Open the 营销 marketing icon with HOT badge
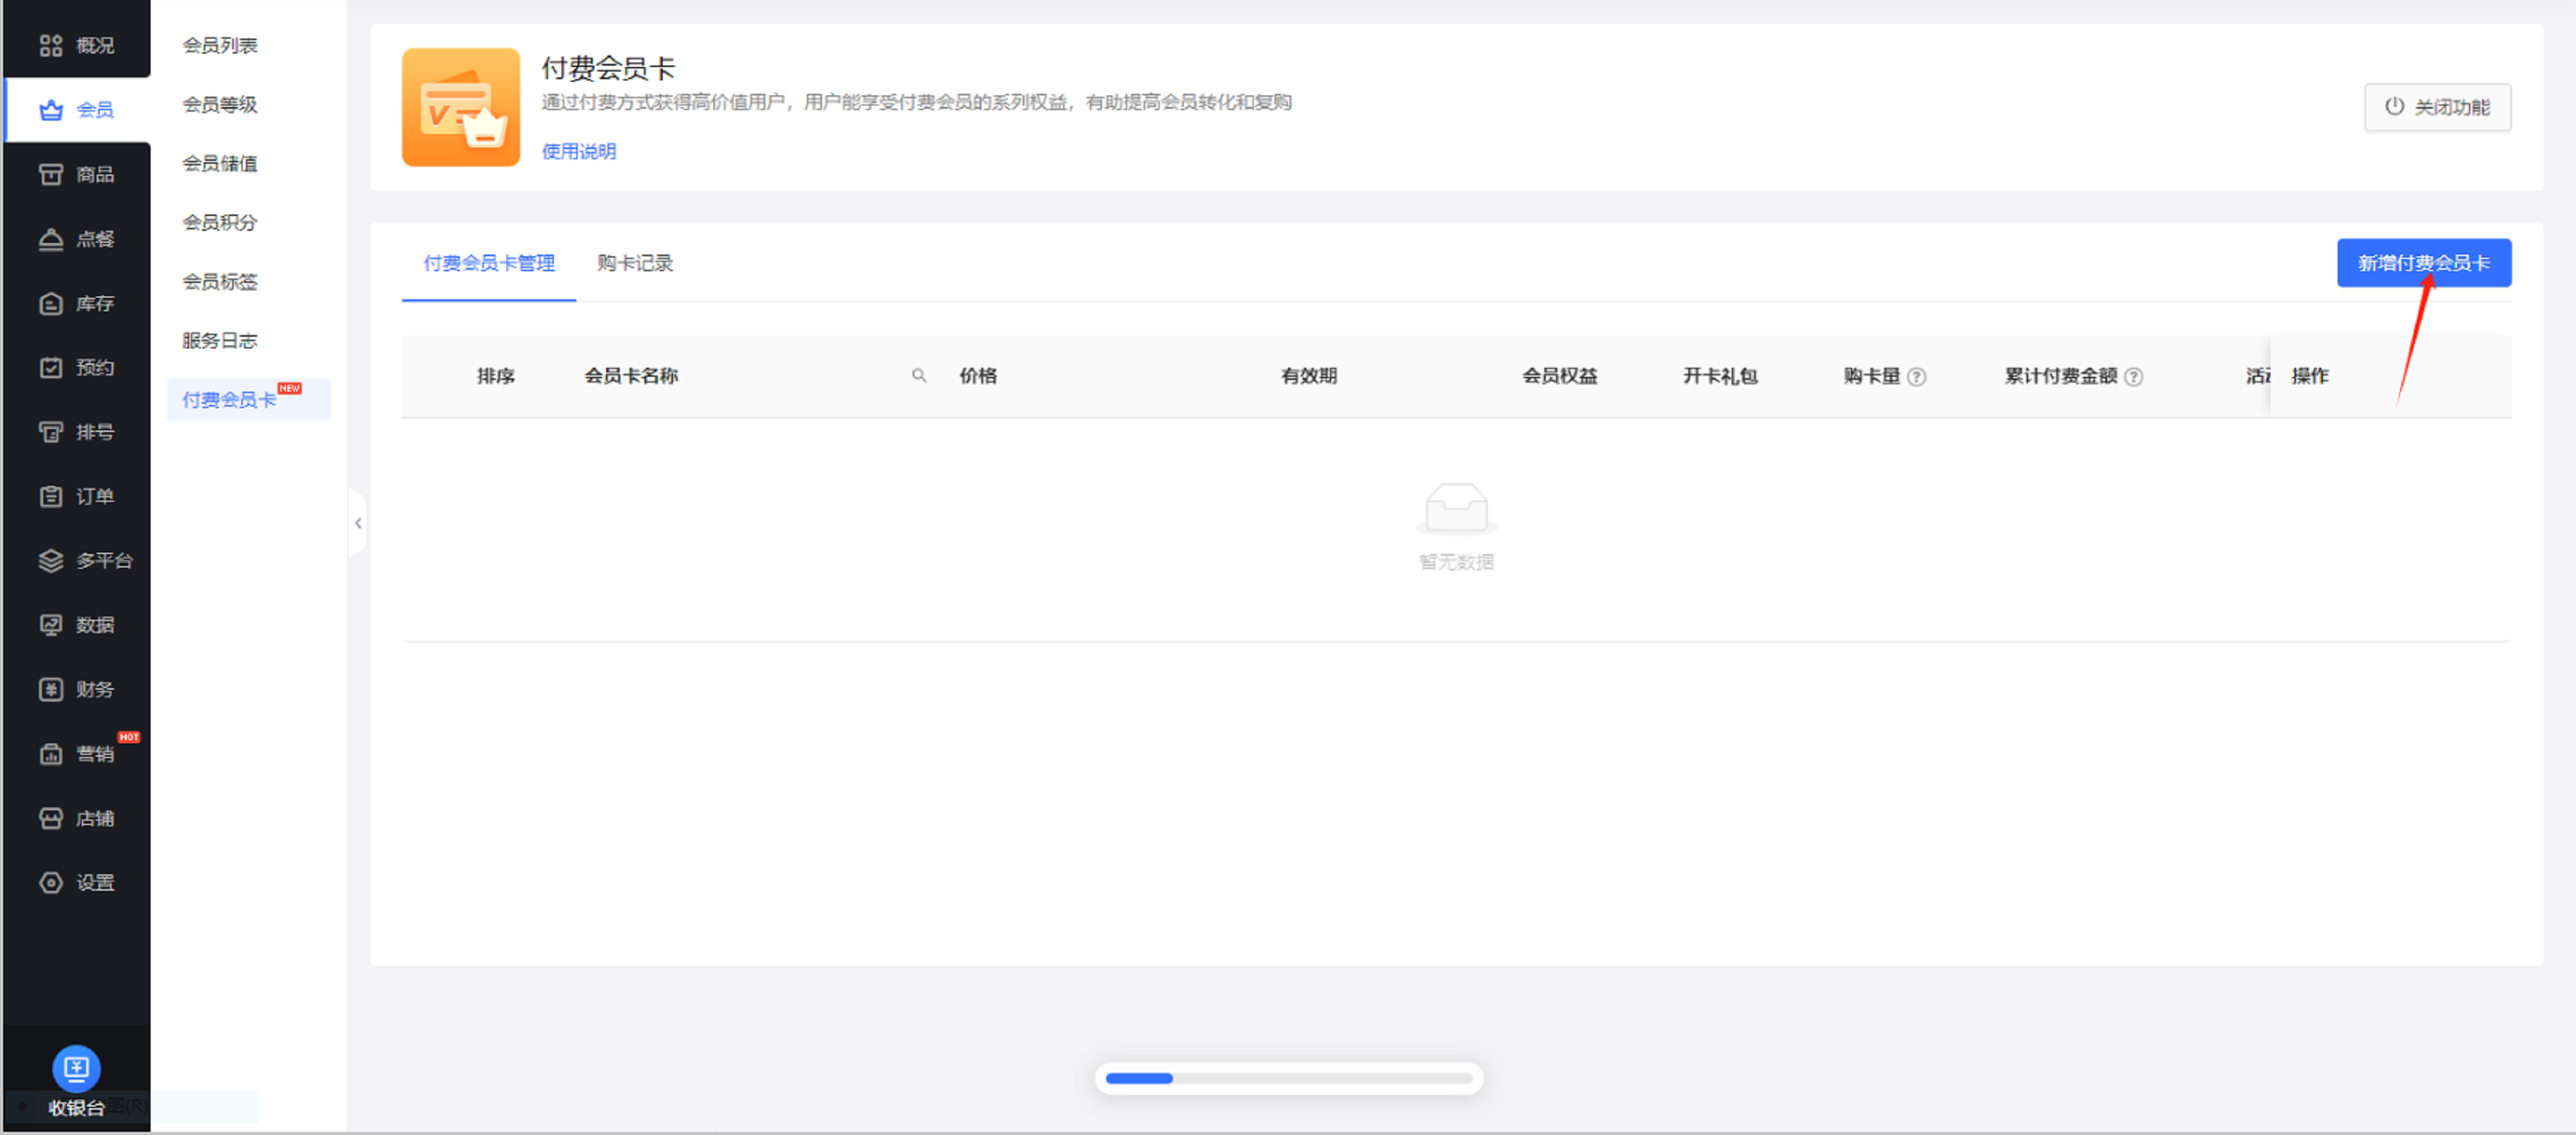2576x1135 pixels. (x=51, y=754)
